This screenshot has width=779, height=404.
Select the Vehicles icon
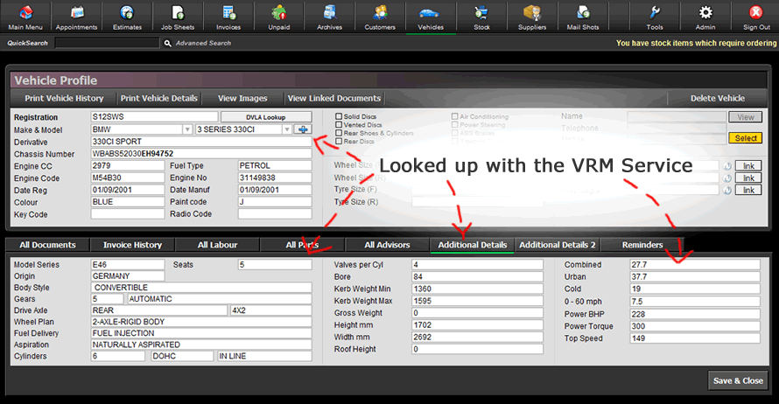[431, 13]
